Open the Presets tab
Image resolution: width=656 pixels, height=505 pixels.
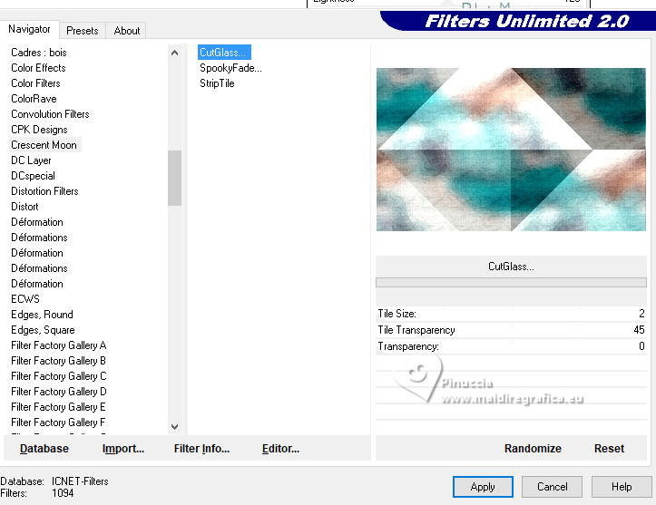[x=82, y=31]
